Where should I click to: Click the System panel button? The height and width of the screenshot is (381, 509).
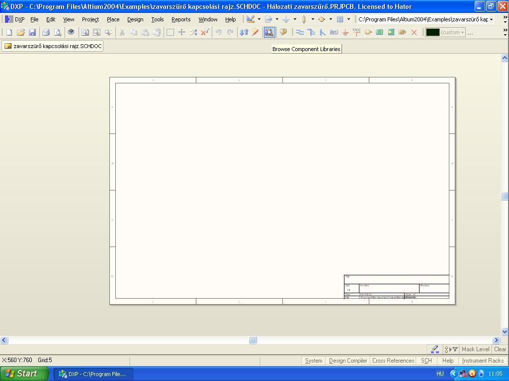coord(314,361)
